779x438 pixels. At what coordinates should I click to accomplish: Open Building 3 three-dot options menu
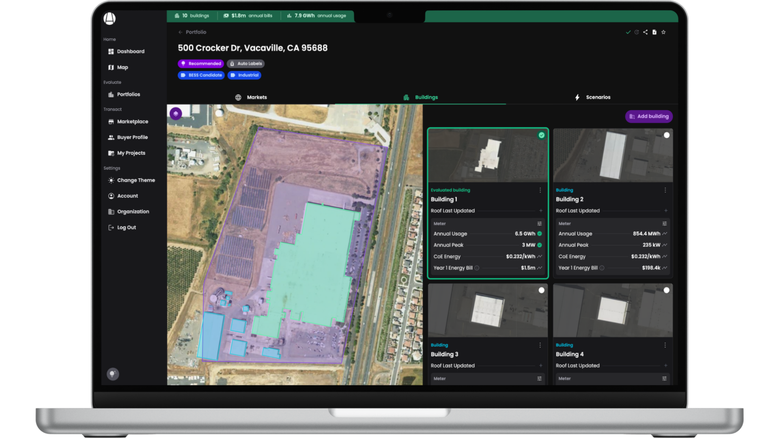click(x=540, y=345)
